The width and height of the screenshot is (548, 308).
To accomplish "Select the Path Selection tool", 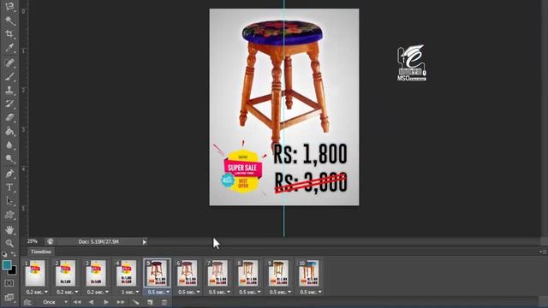I will tap(9, 201).
